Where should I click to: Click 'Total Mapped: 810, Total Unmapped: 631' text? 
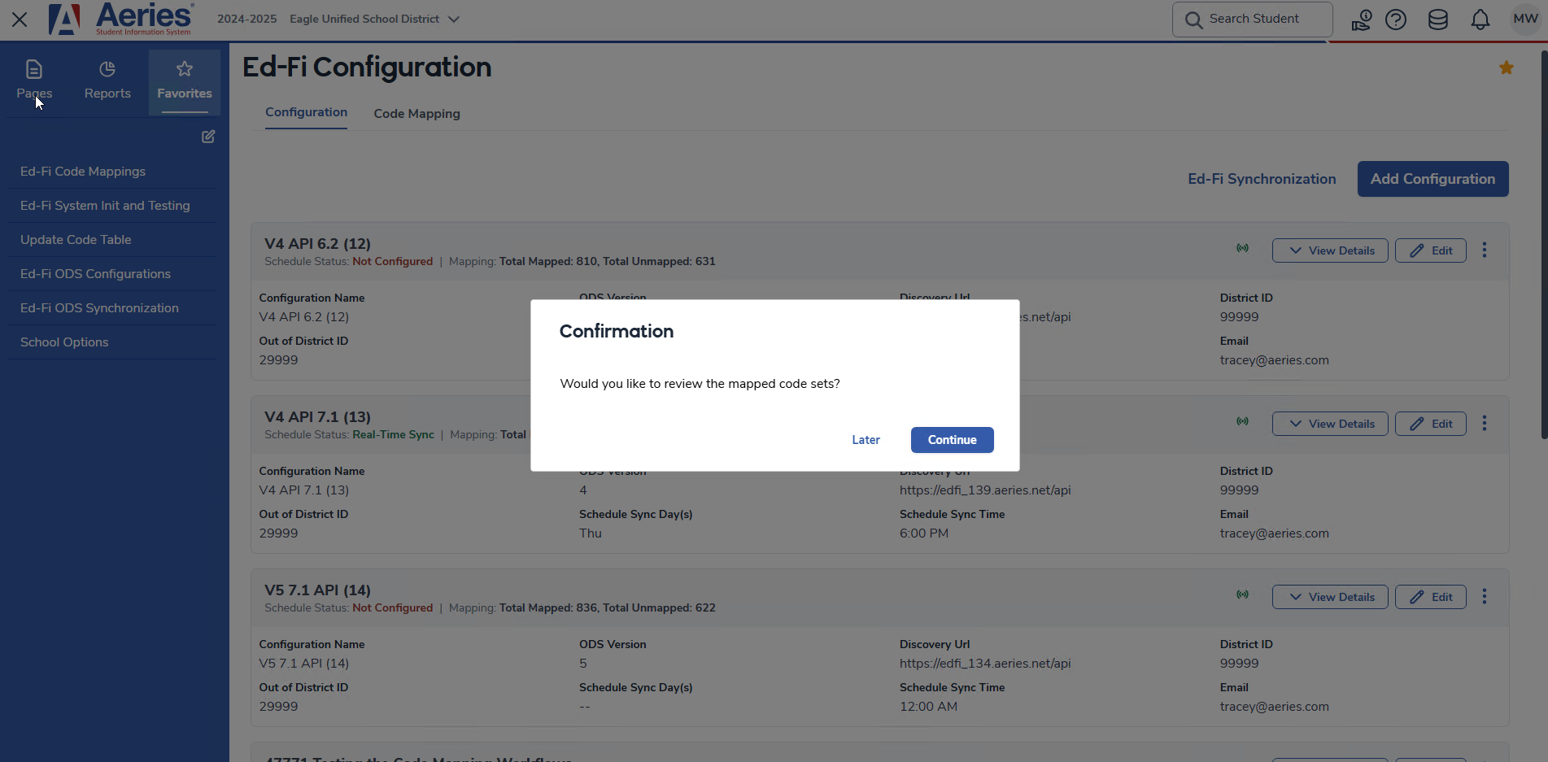pyautogui.click(x=608, y=262)
